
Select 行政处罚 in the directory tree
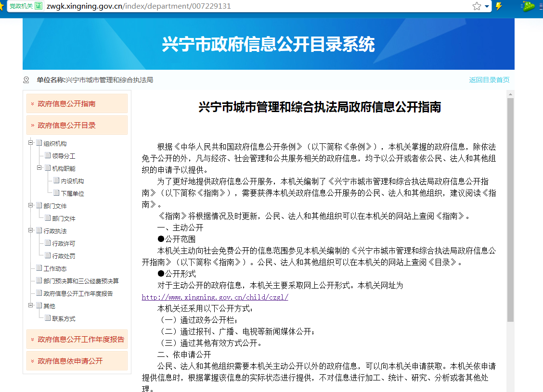pos(64,256)
